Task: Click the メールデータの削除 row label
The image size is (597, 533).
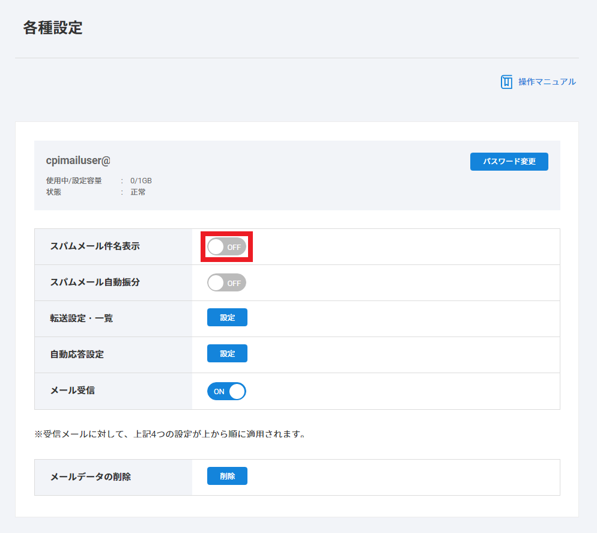Action: (91, 477)
